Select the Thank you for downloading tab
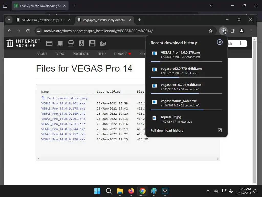The height and width of the screenshot is (197, 262). point(40,6)
